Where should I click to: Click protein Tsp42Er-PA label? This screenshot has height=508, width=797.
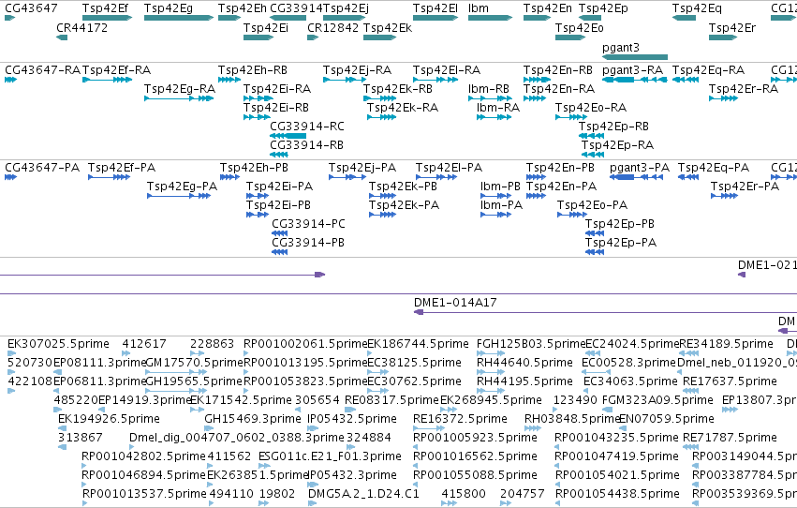(x=745, y=187)
